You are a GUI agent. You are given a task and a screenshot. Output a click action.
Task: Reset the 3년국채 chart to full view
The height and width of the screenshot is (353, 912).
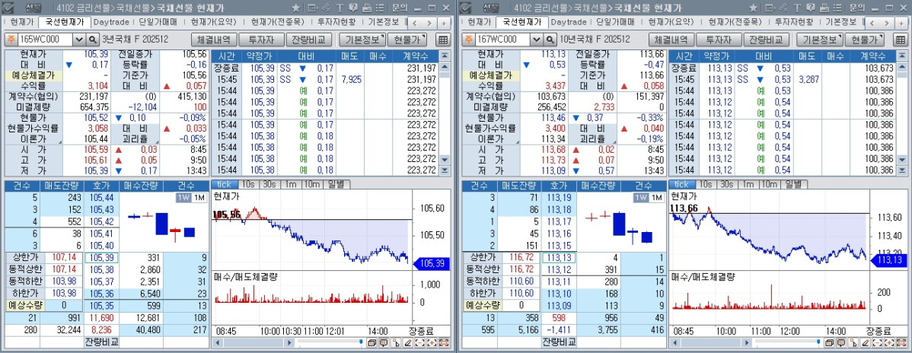pyautogui.click(x=444, y=342)
